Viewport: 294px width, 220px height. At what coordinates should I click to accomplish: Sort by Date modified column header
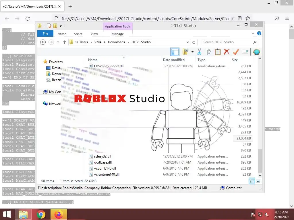[174, 60]
